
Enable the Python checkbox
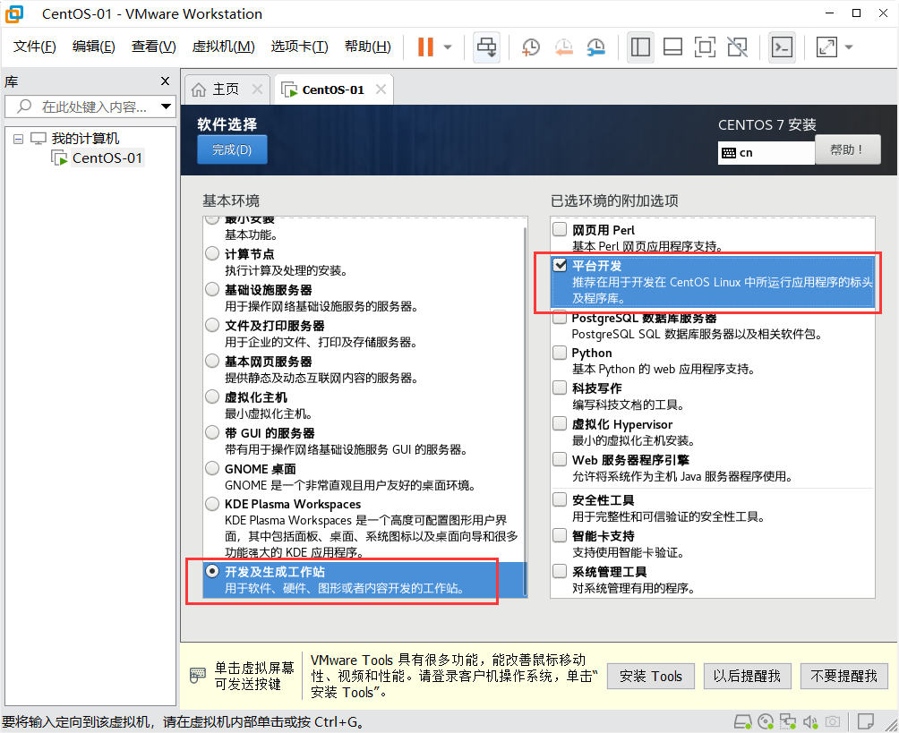click(560, 353)
